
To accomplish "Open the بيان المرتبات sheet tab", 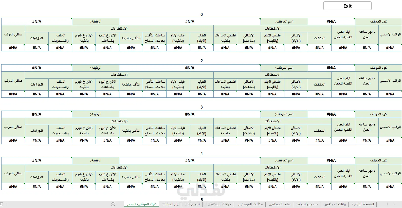I will [x=171, y=204].
